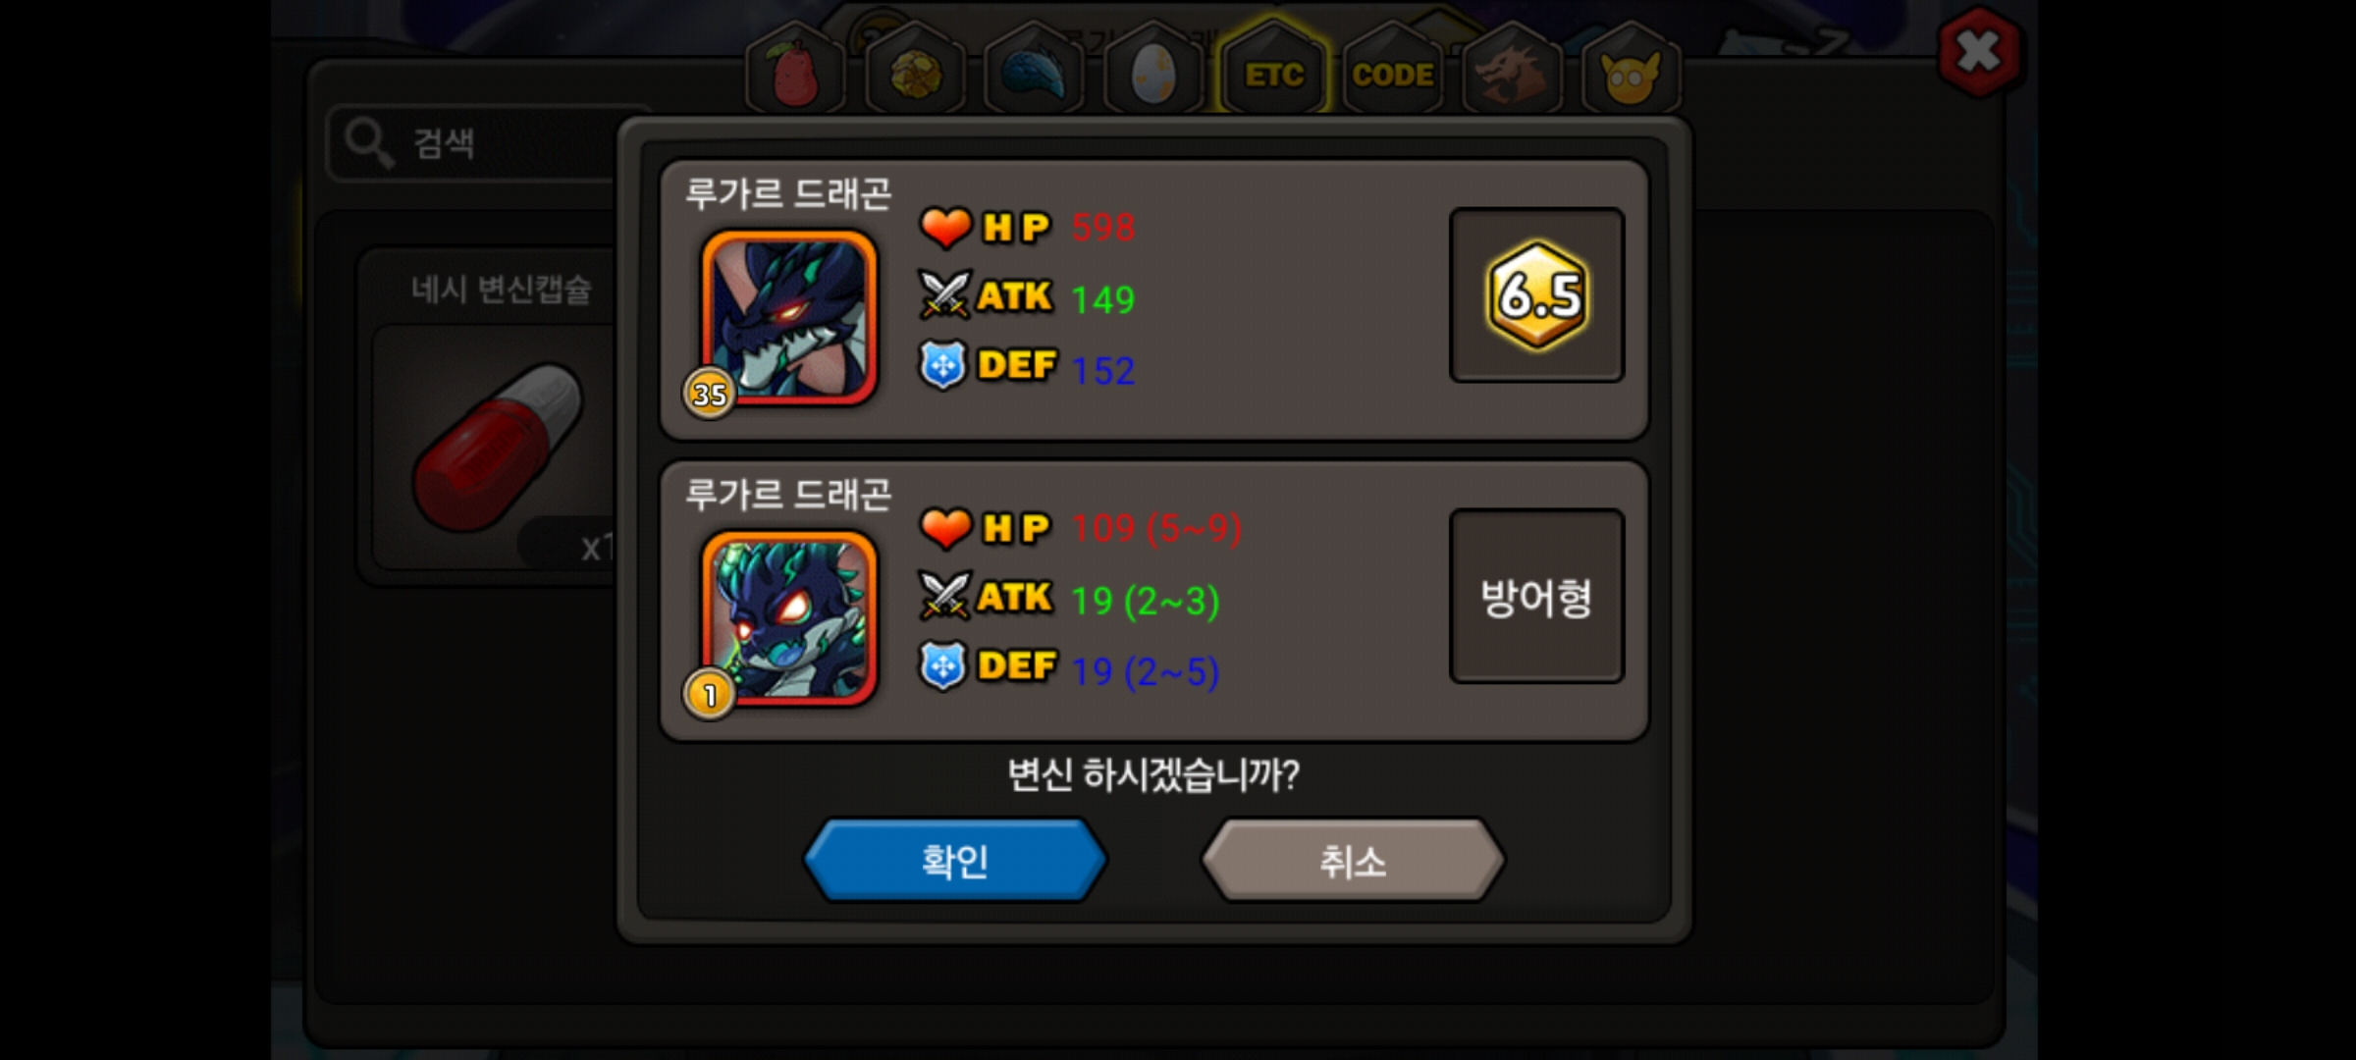Open the fruit food category tab

[795, 71]
